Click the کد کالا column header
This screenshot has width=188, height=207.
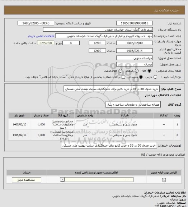click(x=164, y=115)
